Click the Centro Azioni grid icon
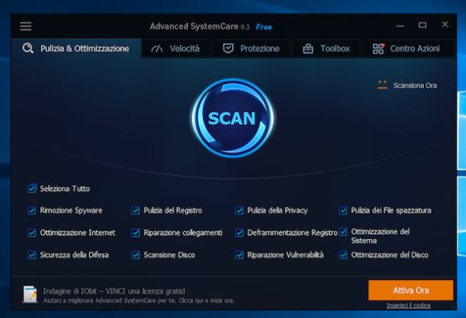 [x=378, y=49]
